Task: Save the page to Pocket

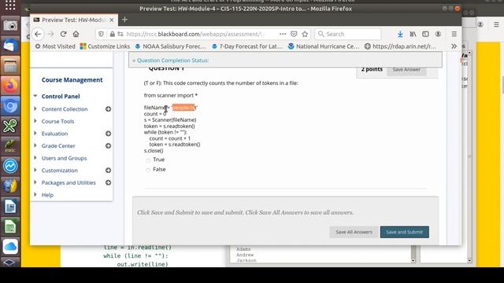Action: coord(294,34)
